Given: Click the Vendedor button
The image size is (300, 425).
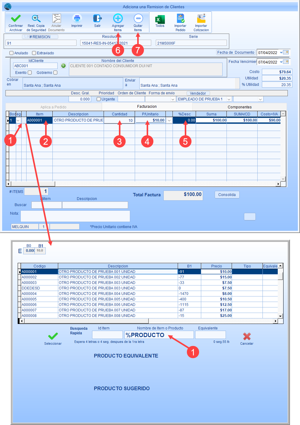Looking at the screenshot, I should (198, 93).
